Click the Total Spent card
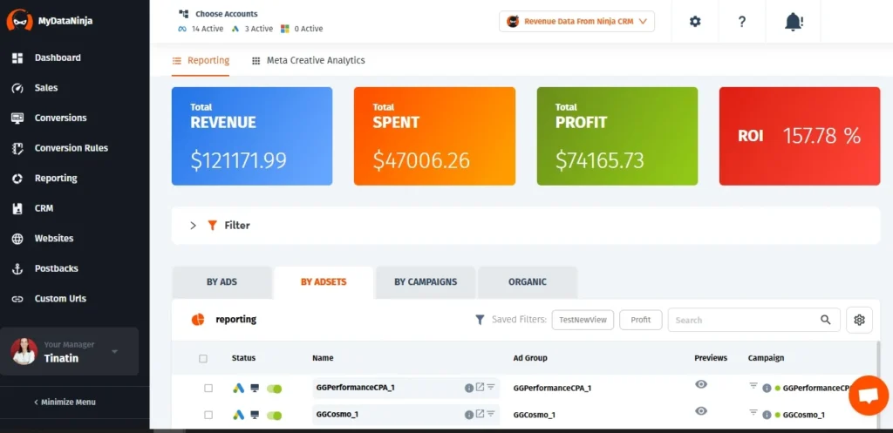 pos(434,136)
